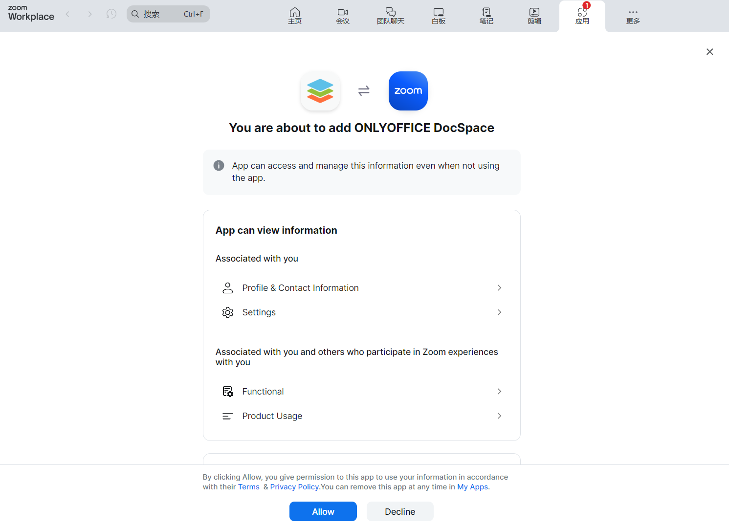This screenshot has height=528, width=729.
Task: Open the 会议 Meetings icon
Action: click(x=343, y=16)
